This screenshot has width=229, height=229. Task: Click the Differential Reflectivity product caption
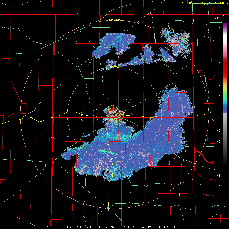click(x=115, y=227)
